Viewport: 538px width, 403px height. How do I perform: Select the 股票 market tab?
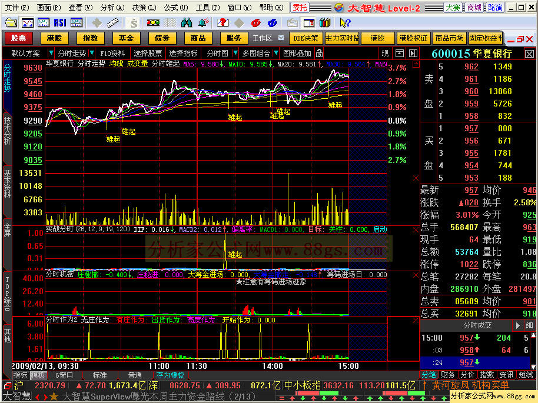[18, 38]
